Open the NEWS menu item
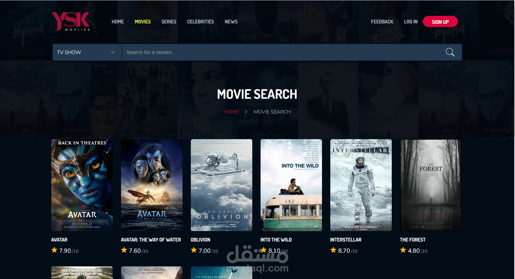Screen dimensions: 515x279 click(231, 22)
